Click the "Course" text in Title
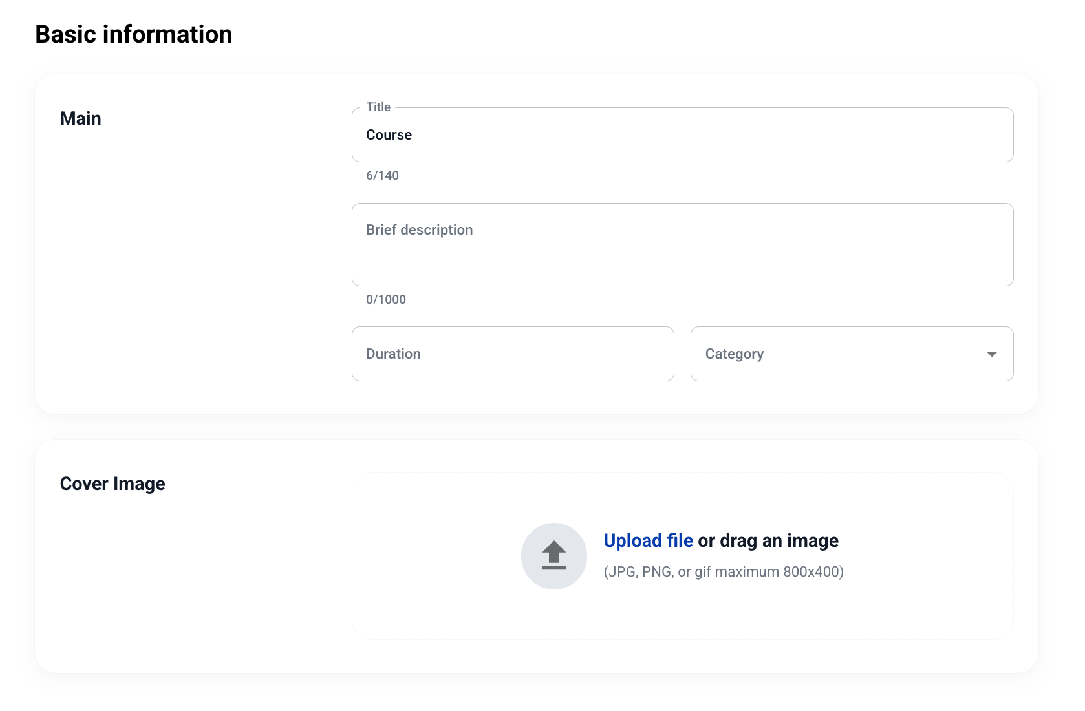This screenshot has height=711, width=1085. 389,135
